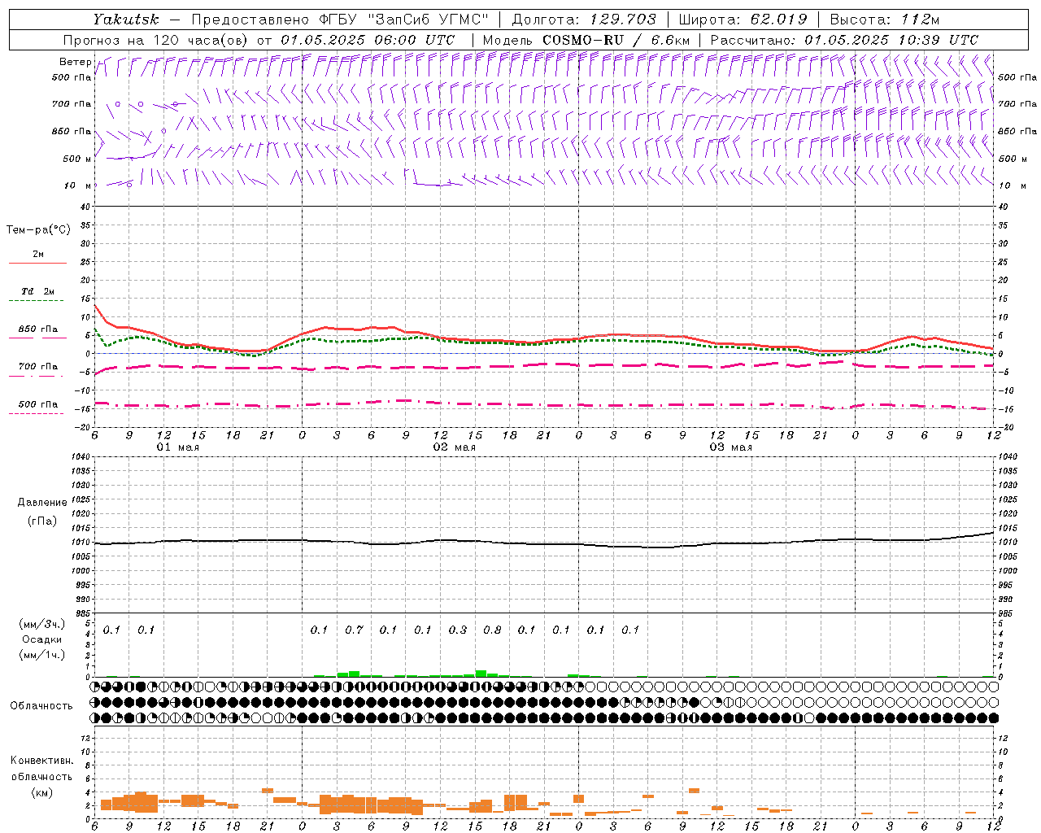Click the Модель COSMO-RU / 6.6км label
The image size is (1041, 833).
point(586,40)
